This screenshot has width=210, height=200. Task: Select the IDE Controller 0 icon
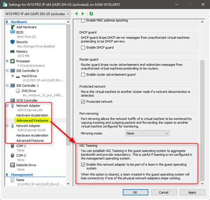pos(12,71)
